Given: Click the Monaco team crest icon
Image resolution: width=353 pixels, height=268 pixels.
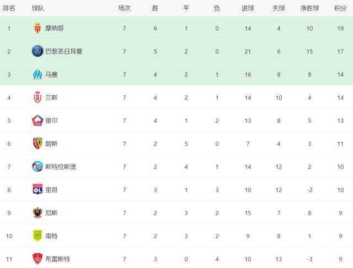Looking at the screenshot, I should pyautogui.click(x=38, y=28).
